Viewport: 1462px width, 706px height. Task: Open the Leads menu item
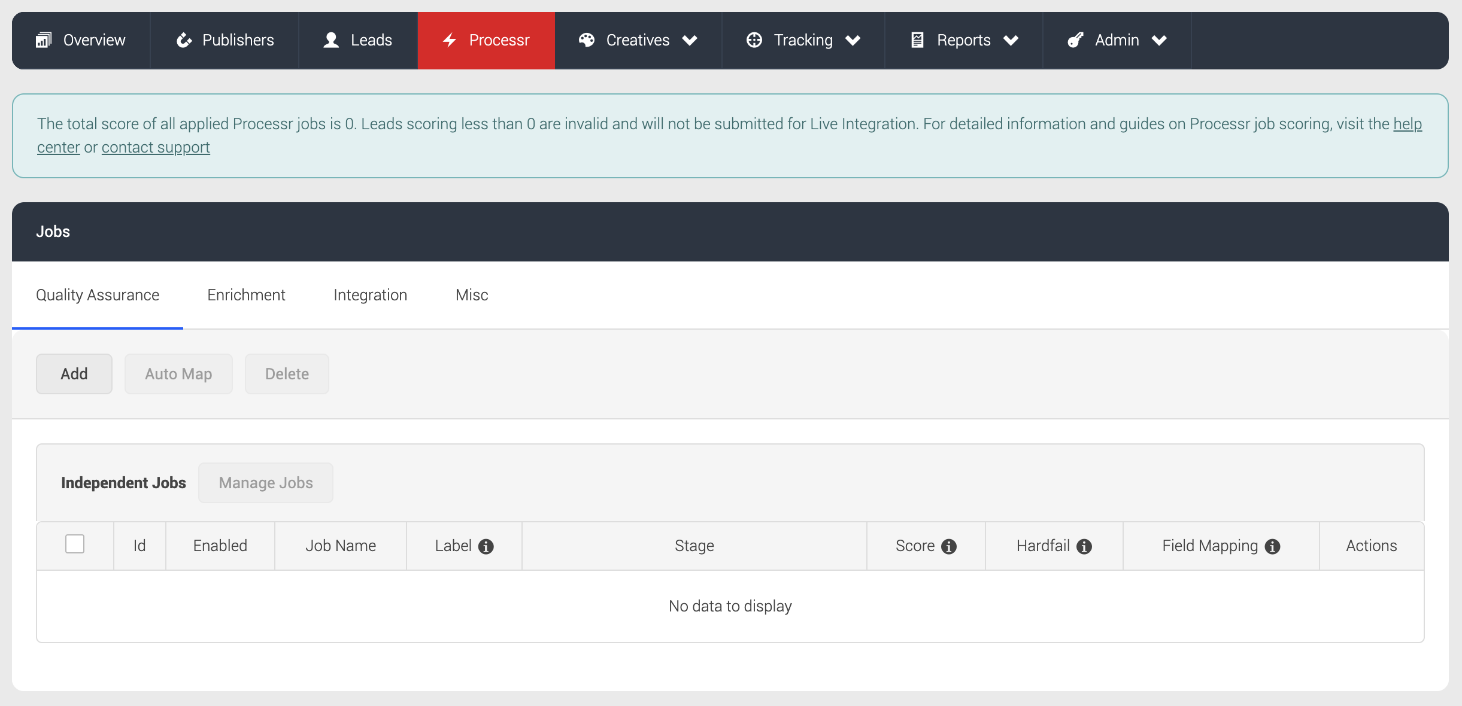tap(358, 40)
